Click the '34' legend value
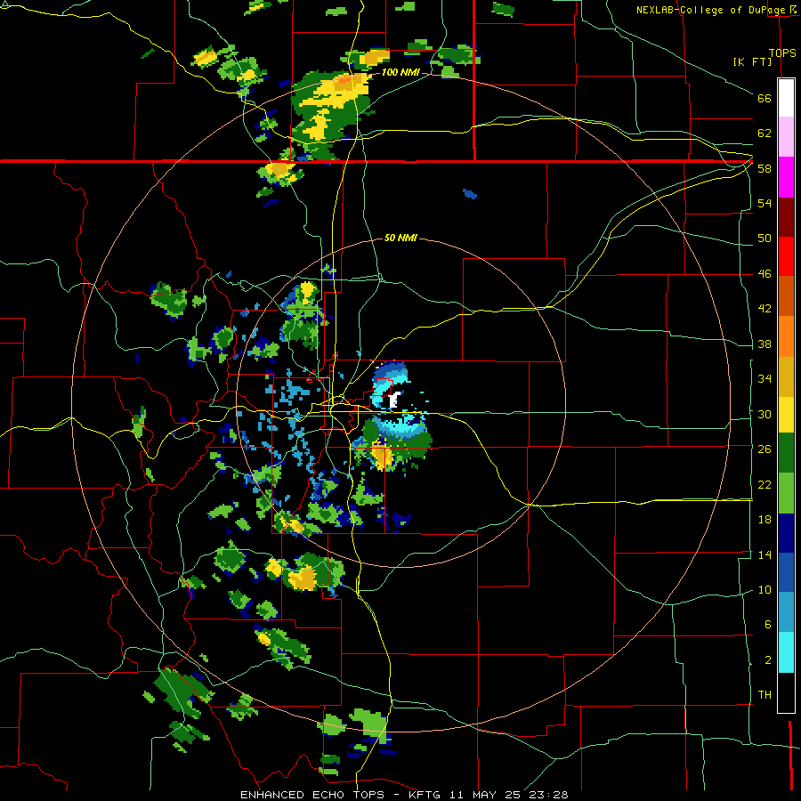Screen dimensions: 801x801 point(765,378)
